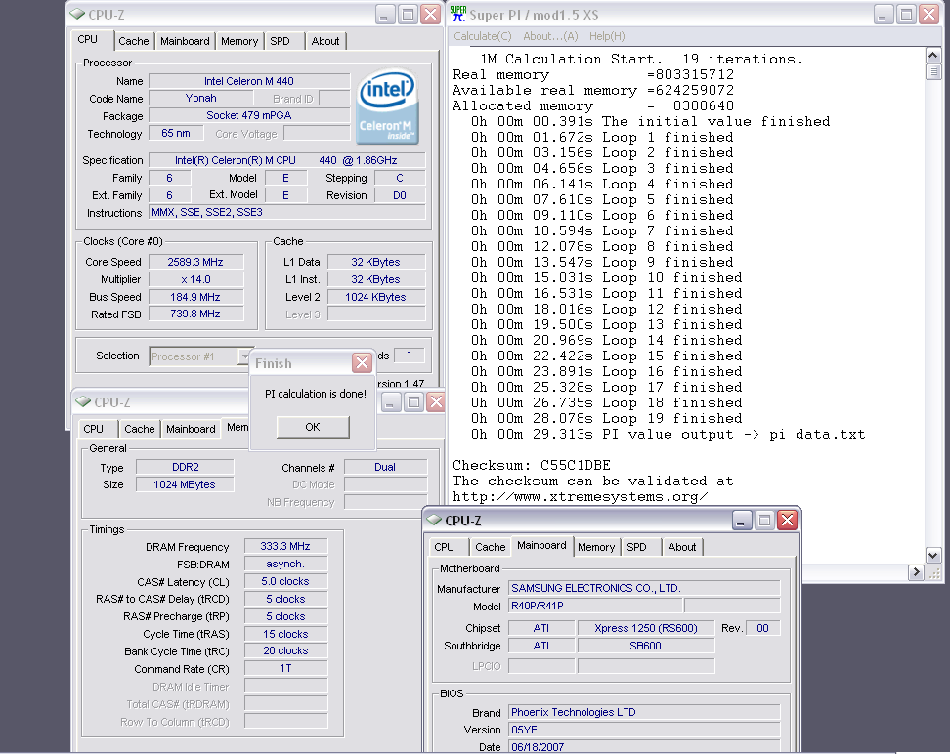The height and width of the screenshot is (754, 950).
Task: Click Super PI scrollbar down arrow
Action: [933, 555]
